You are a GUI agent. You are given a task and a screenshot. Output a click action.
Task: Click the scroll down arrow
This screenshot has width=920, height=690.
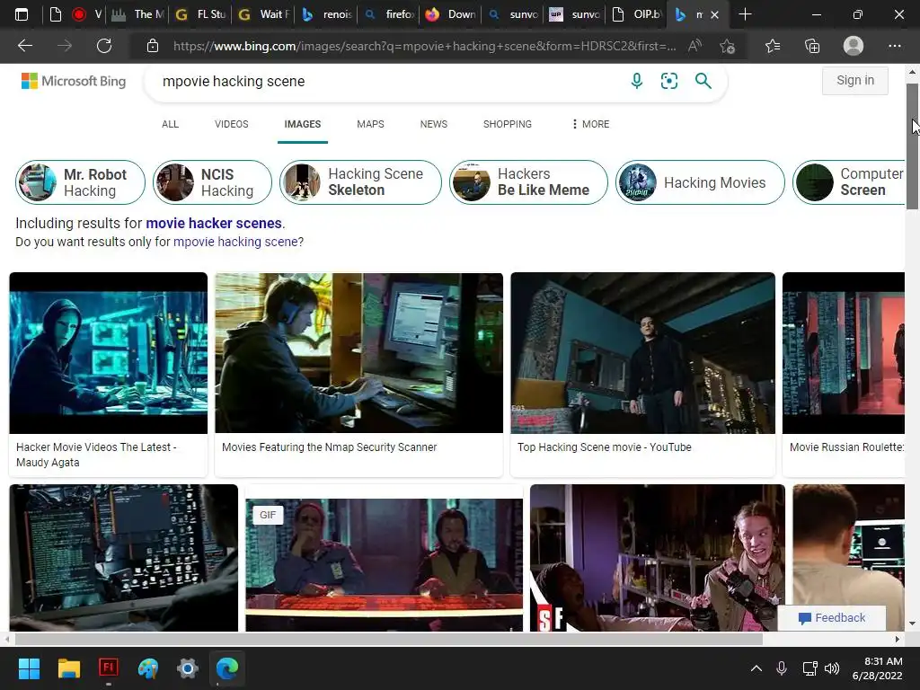click(912, 624)
